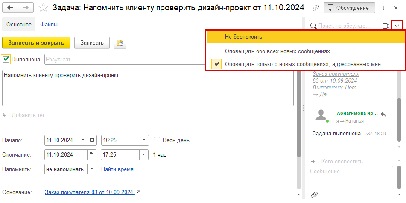Enable the Весь день checkbox
The width and height of the screenshot is (406, 203).
(157, 140)
